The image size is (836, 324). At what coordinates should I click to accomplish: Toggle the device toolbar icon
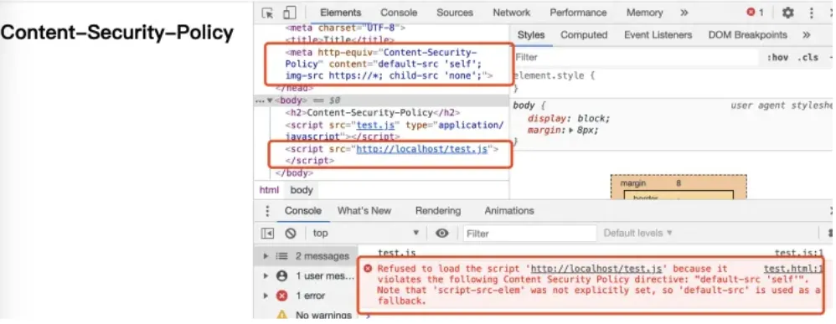tap(289, 13)
